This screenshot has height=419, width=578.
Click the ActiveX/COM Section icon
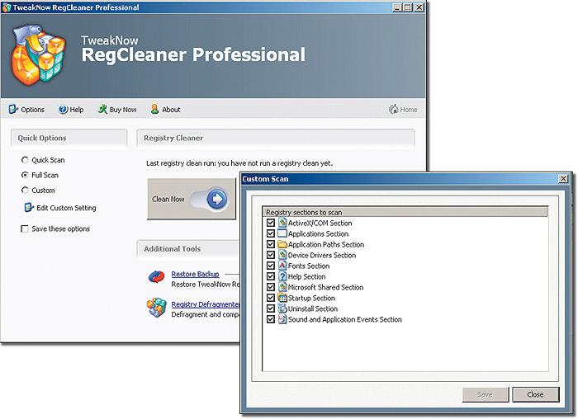click(x=282, y=223)
